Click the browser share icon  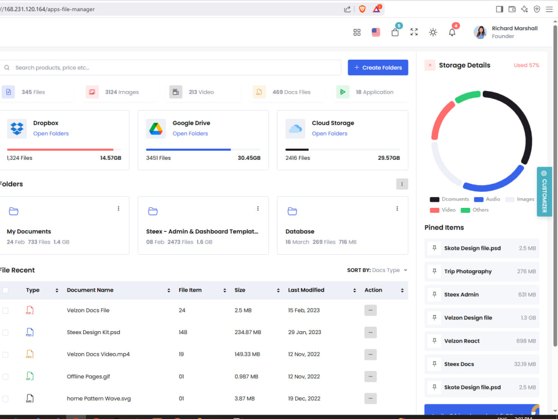[x=347, y=9]
